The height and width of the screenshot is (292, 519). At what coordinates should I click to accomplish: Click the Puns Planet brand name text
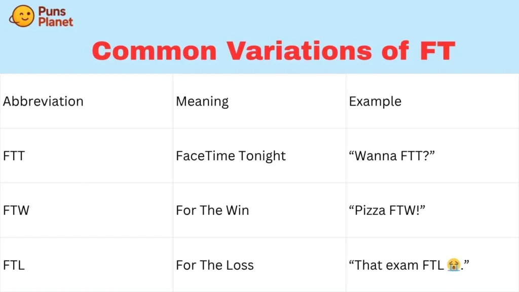pos(56,16)
